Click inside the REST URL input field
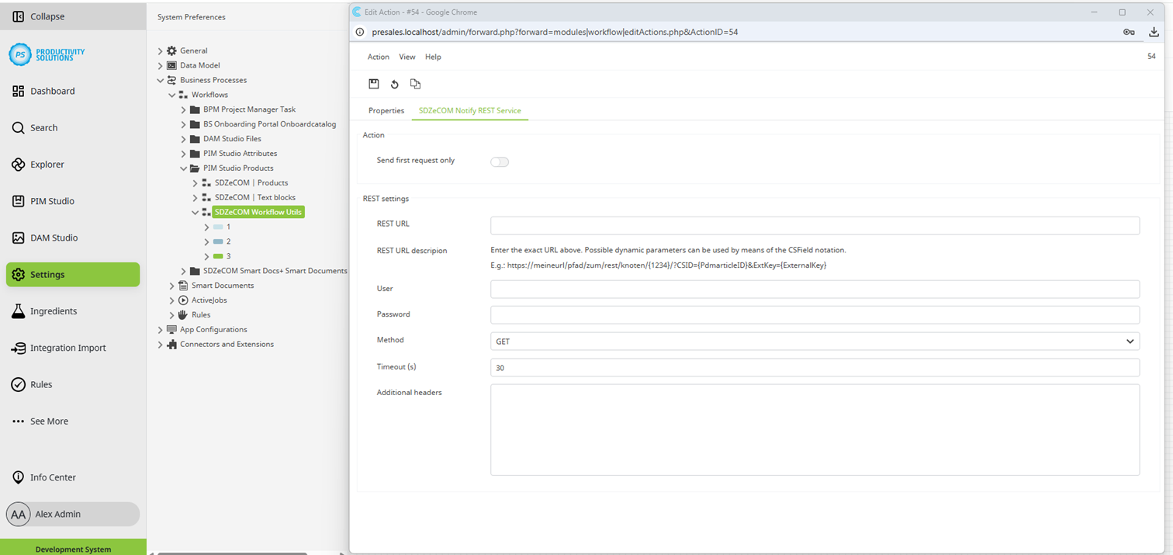 point(812,225)
